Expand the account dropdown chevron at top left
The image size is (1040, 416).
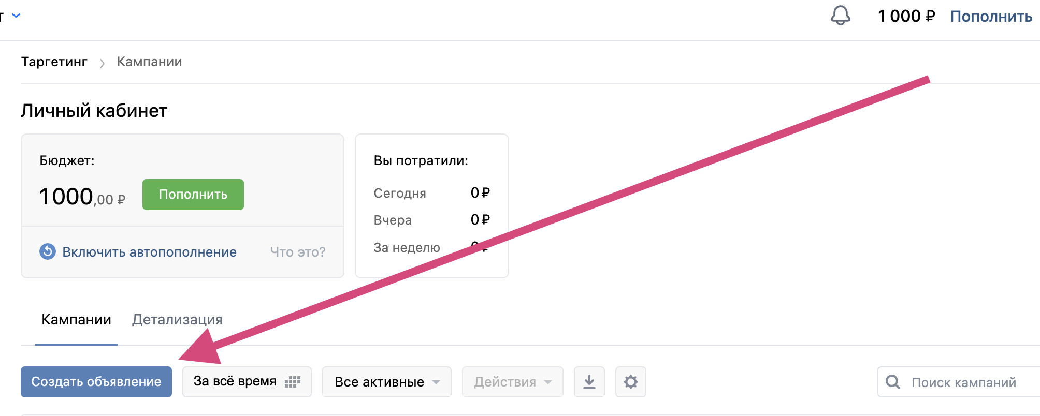click(16, 16)
